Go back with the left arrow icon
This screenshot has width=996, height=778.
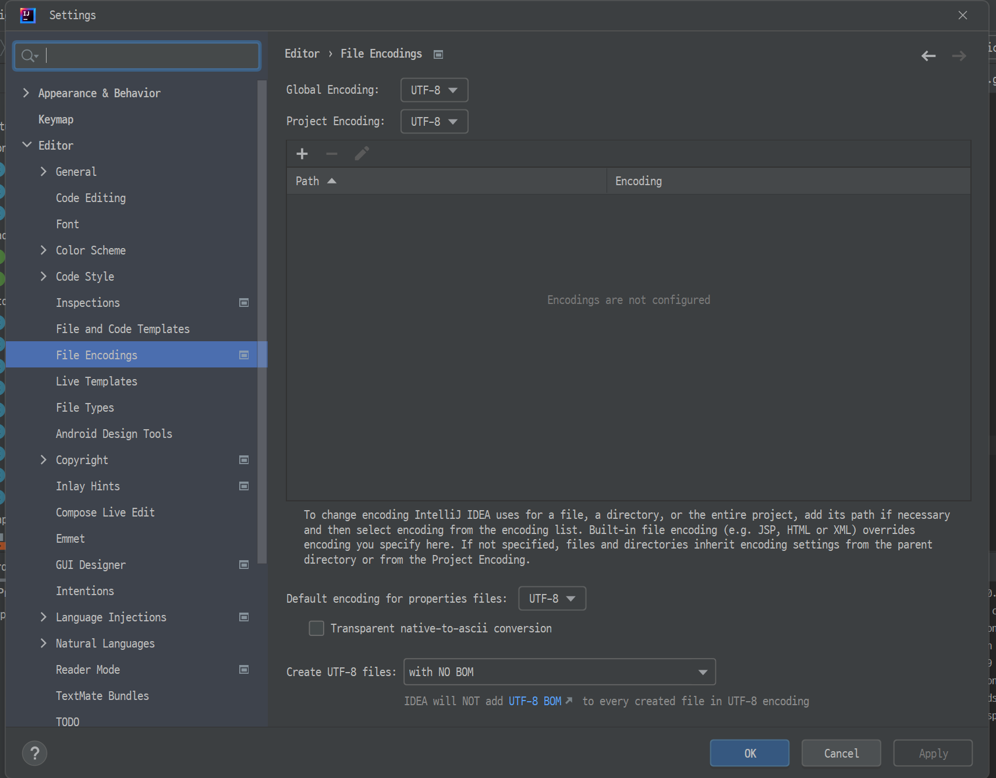coord(928,56)
